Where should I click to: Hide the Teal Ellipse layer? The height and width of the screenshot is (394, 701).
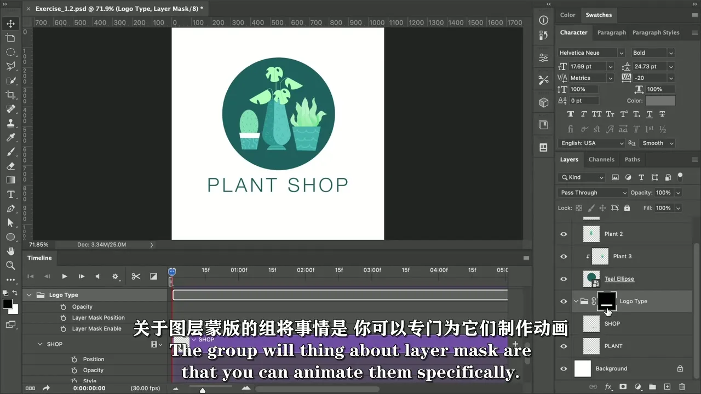(x=564, y=279)
